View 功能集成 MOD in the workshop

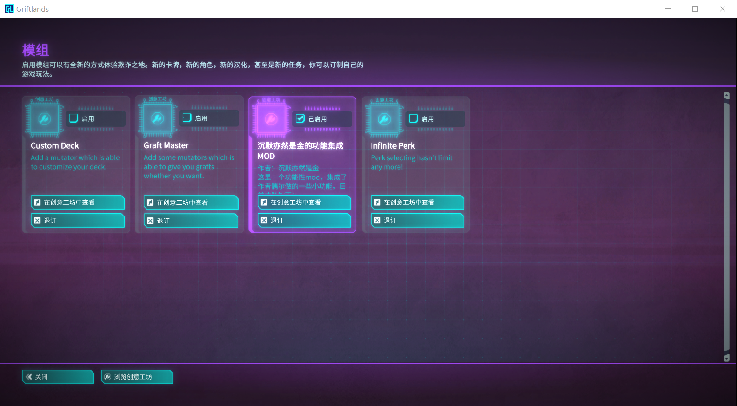pos(304,203)
